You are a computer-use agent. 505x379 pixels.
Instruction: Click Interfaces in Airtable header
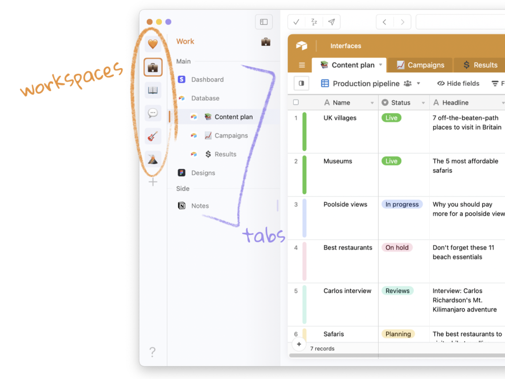point(346,46)
